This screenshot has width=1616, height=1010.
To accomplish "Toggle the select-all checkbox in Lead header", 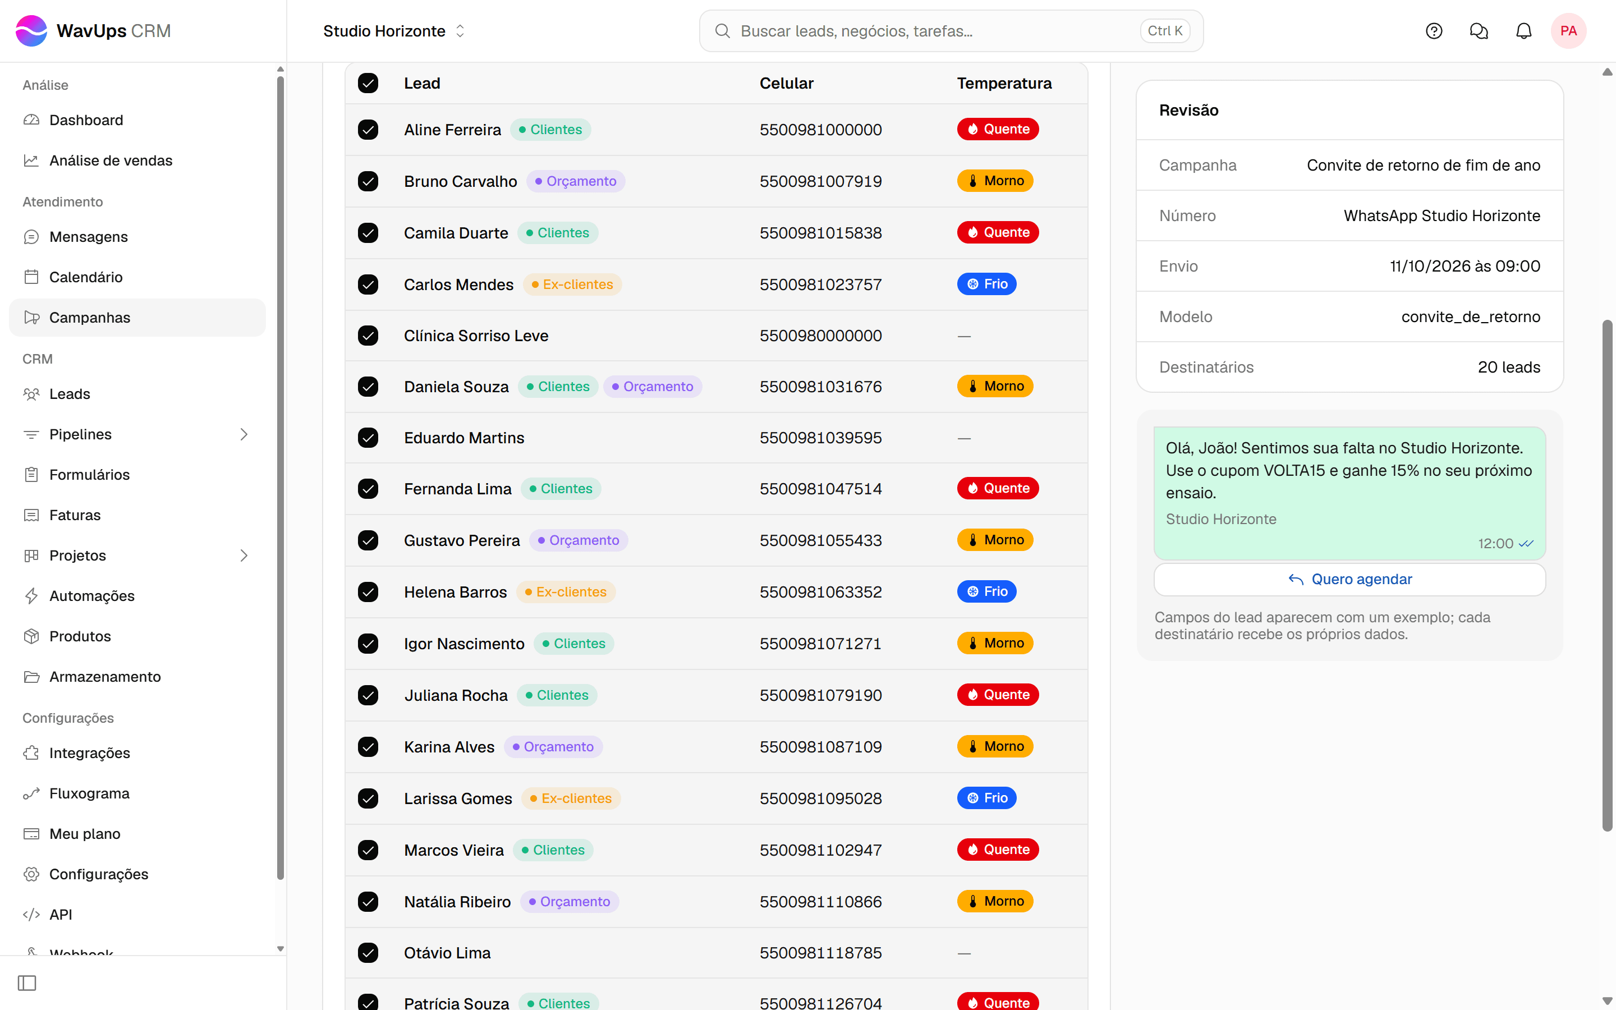I will pyautogui.click(x=368, y=83).
